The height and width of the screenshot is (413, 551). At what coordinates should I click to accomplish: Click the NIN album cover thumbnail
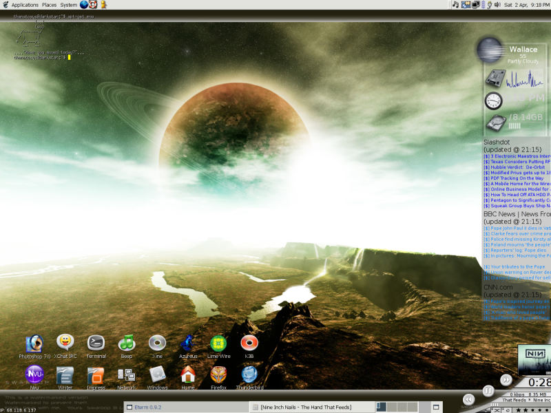(534, 359)
